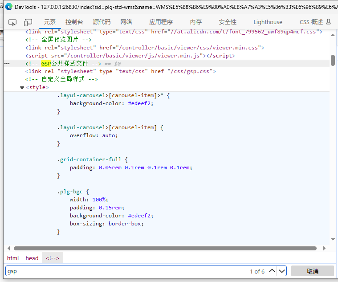Image resolution: width=338 pixels, height=282 pixels.
Task: Go to next search result
Action: pyautogui.click(x=282, y=271)
